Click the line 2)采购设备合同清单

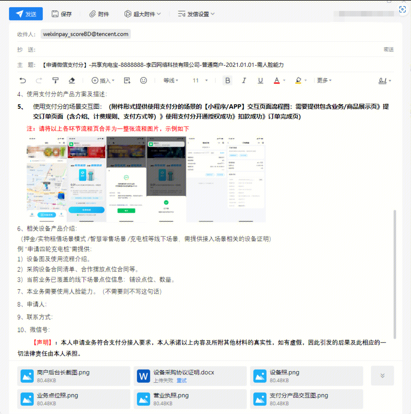tap(78, 269)
